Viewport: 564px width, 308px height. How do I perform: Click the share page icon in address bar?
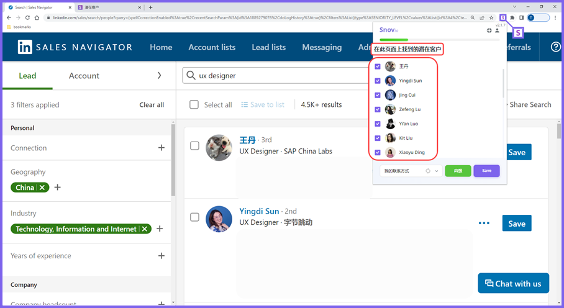[482, 17]
